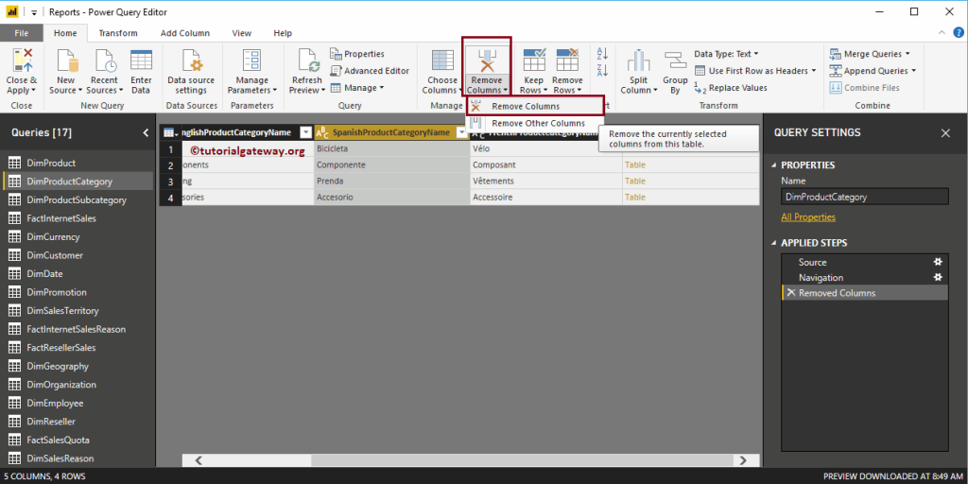
Task: Switch to the Transform tab
Action: (118, 33)
